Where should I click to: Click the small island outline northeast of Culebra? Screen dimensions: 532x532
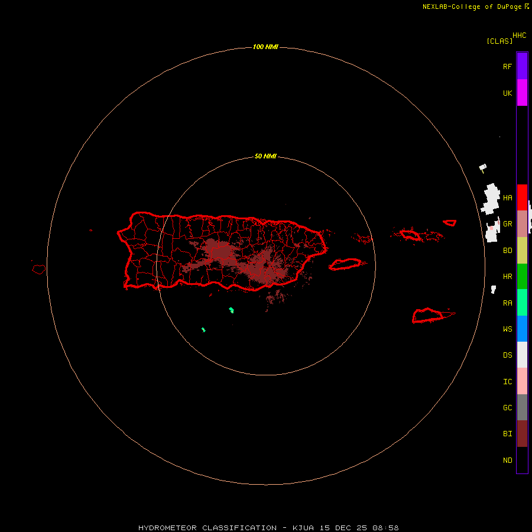[x=450, y=223]
